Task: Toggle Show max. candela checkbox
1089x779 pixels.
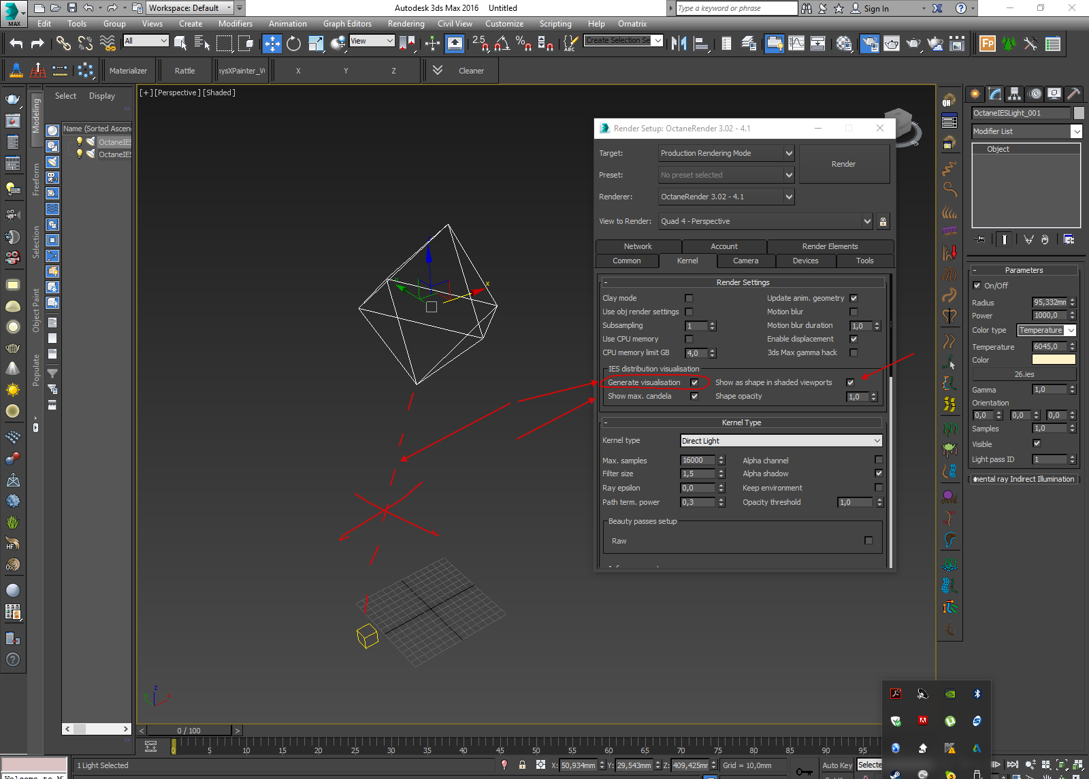Action: [694, 396]
